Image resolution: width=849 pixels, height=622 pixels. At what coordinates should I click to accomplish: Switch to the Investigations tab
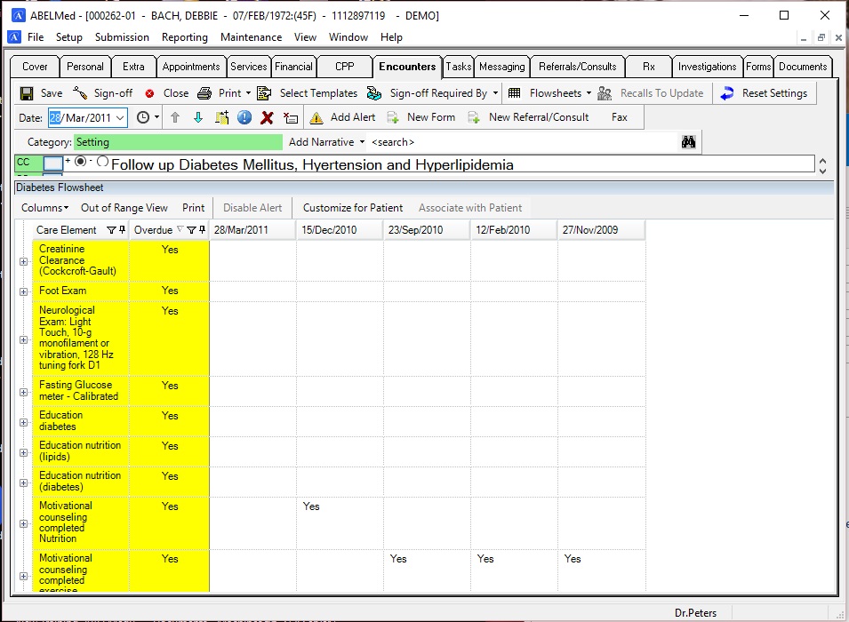click(x=708, y=66)
